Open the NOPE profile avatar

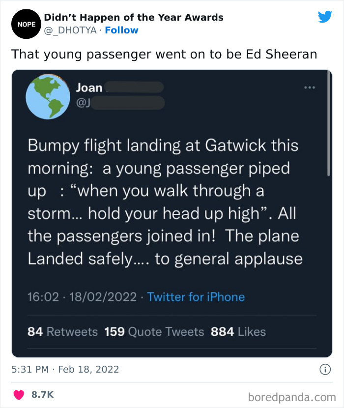point(26,24)
